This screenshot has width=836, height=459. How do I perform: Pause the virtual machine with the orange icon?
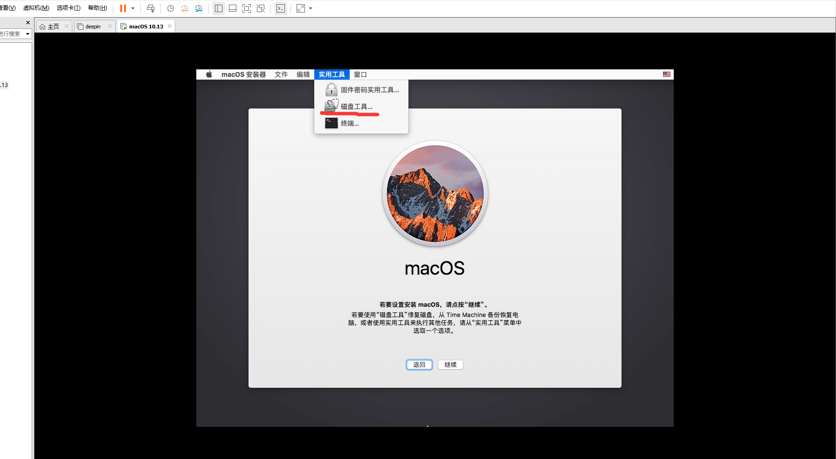(123, 8)
